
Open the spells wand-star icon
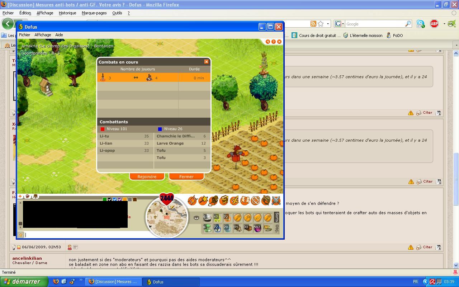[x=203, y=200]
